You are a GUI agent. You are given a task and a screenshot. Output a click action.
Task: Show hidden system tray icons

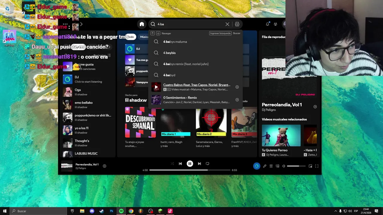(x=335, y=211)
